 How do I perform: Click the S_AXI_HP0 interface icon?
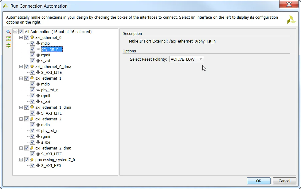pos(38,166)
